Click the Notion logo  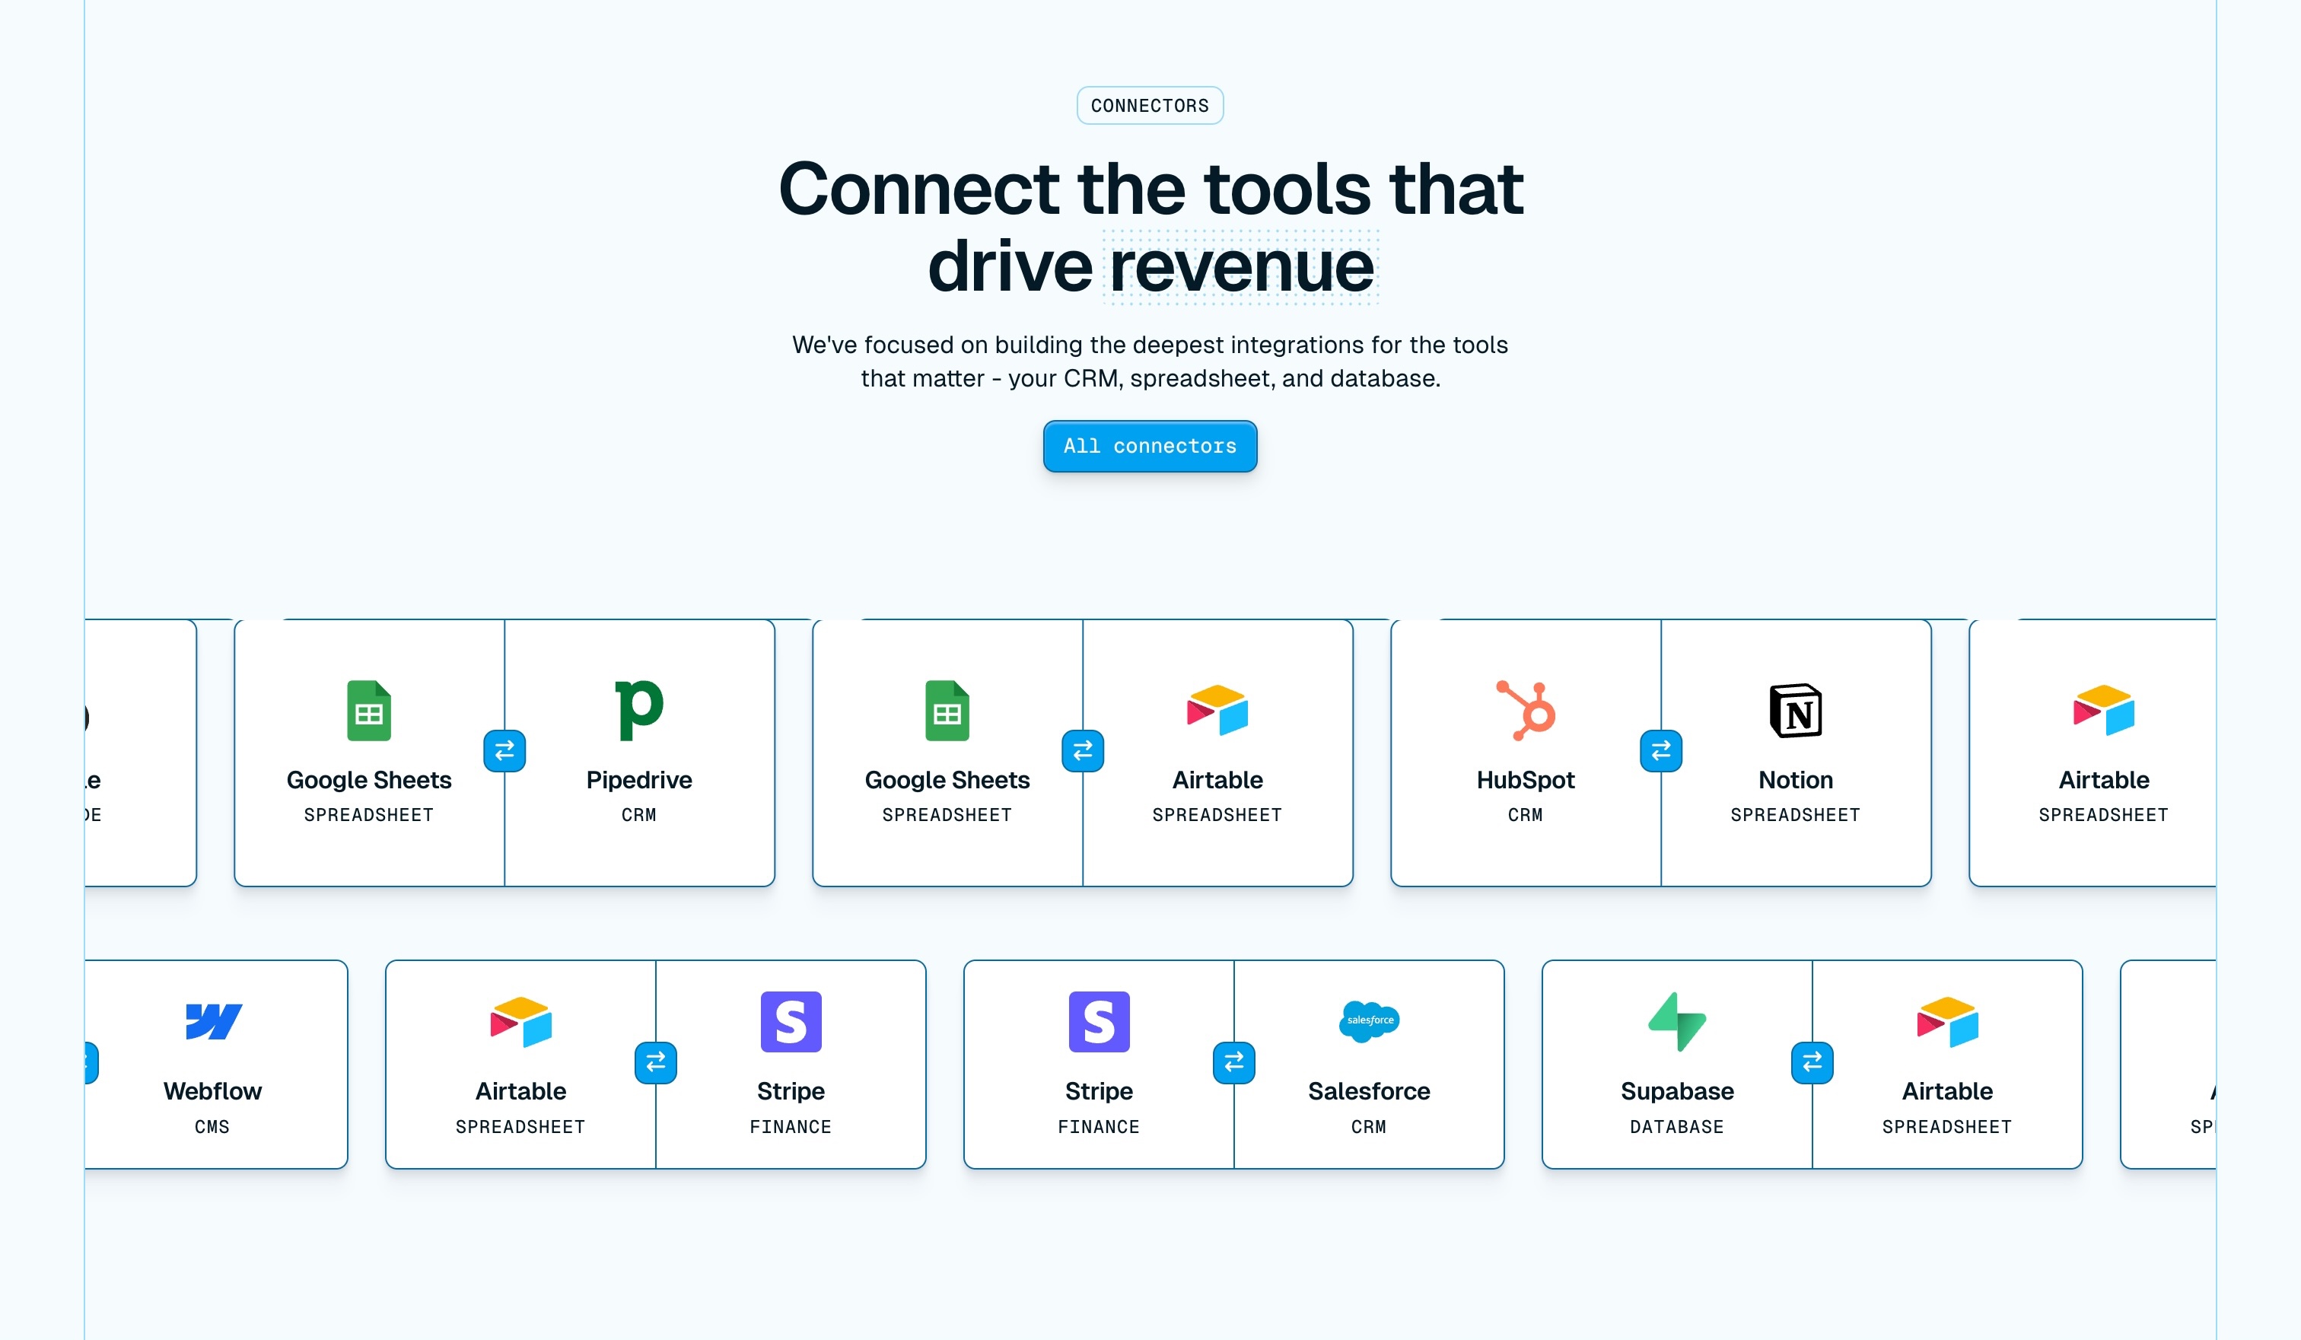click(x=1795, y=710)
